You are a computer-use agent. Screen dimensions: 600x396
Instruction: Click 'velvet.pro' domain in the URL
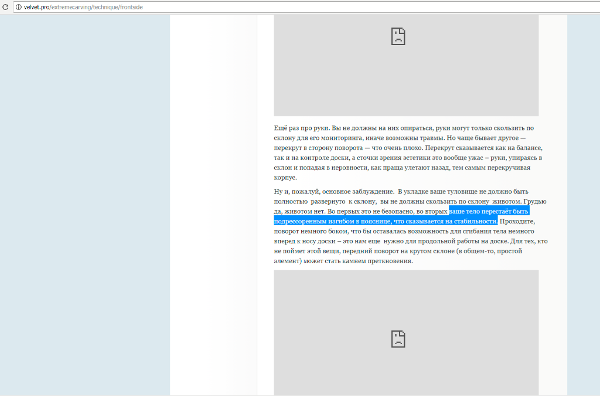click(x=36, y=7)
